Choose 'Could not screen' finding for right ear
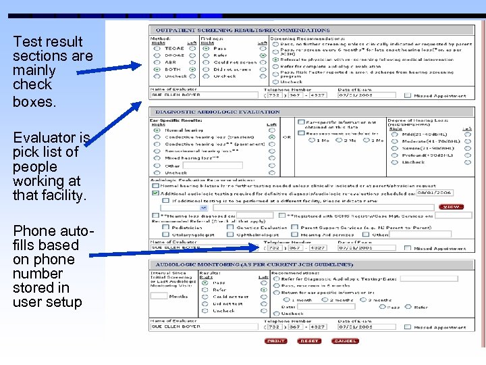Screen dimensions: 486x365 point(206,62)
